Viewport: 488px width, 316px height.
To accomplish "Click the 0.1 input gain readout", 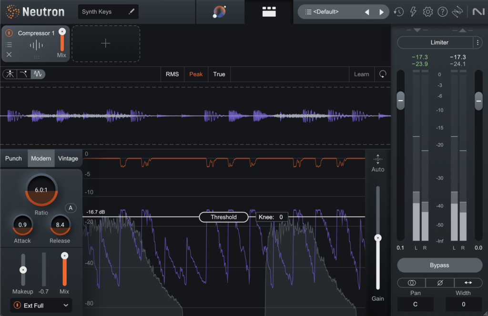I will point(400,248).
